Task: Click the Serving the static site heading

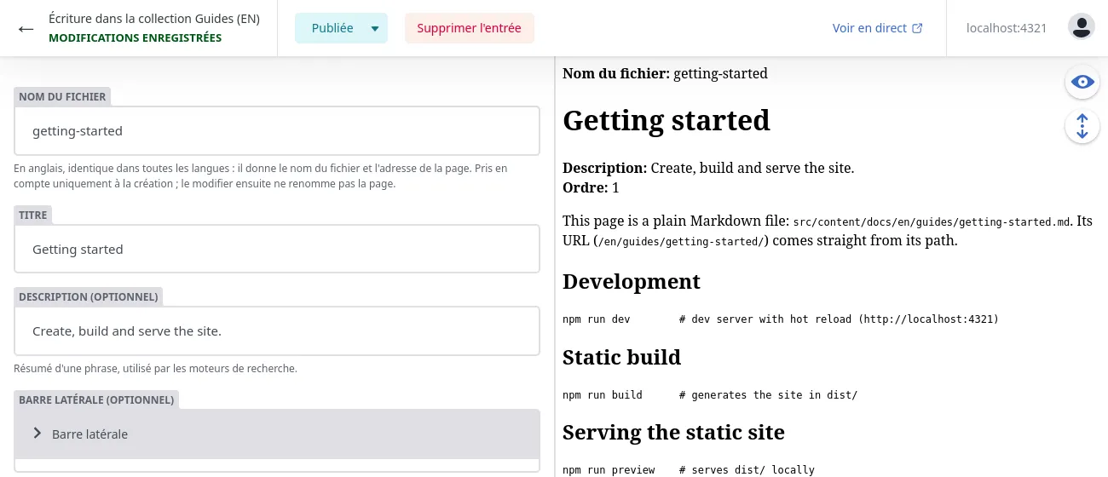Action: pyautogui.click(x=673, y=432)
